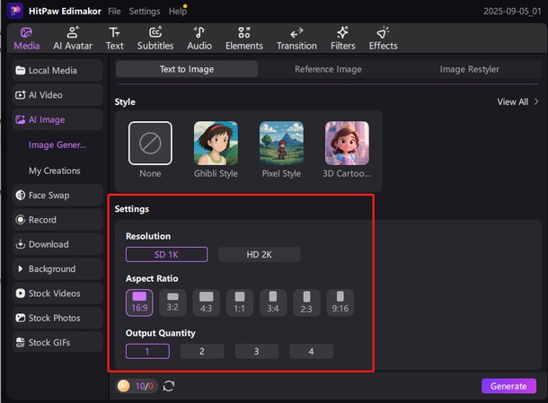The height and width of the screenshot is (403, 548).
Task: Open AI Video section
Action: (x=57, y=95)
